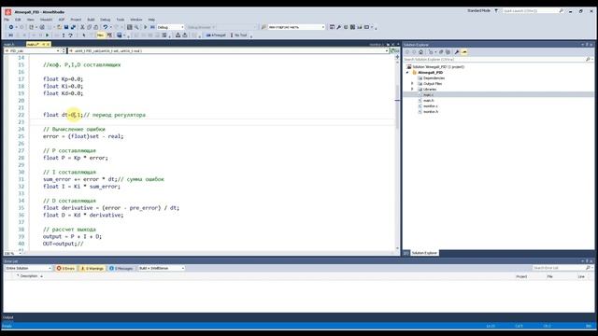Viewport: 598px width, 336px height.
Task: Toggle the 0 Warnings filter
Action: pyautogui.click(x=92, y=268)
